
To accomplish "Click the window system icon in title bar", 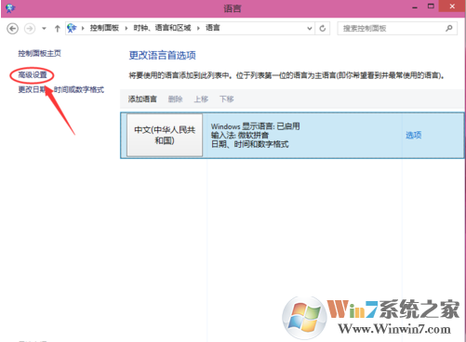I will 10,7.
